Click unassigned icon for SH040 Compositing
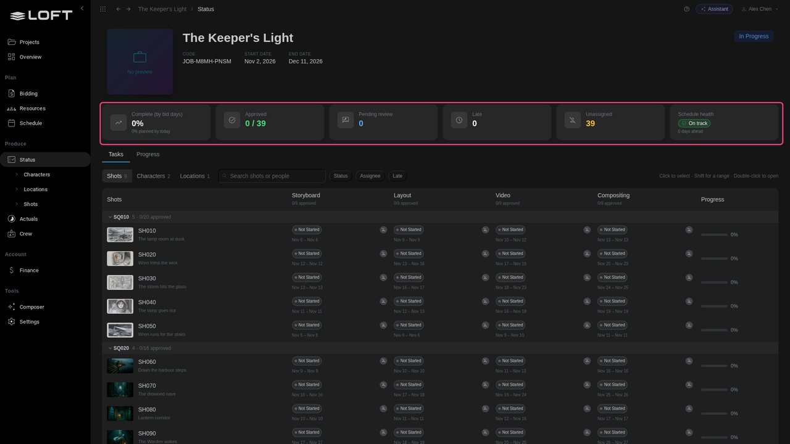790x444 pixels. pos(689,302)
